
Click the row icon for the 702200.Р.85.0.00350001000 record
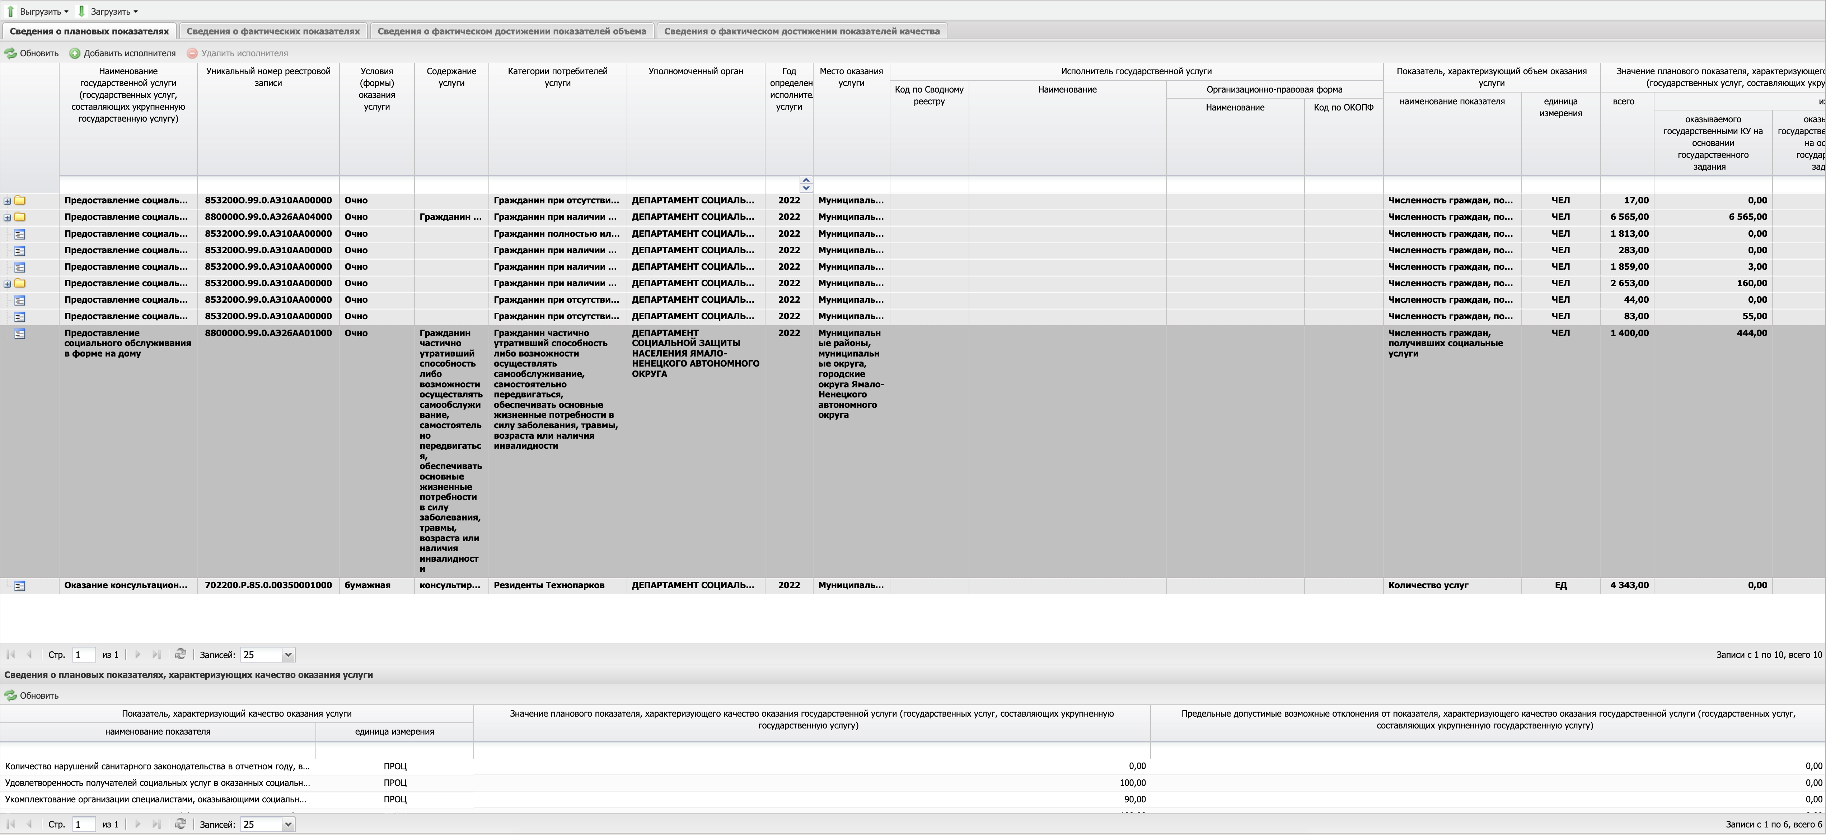20,586
